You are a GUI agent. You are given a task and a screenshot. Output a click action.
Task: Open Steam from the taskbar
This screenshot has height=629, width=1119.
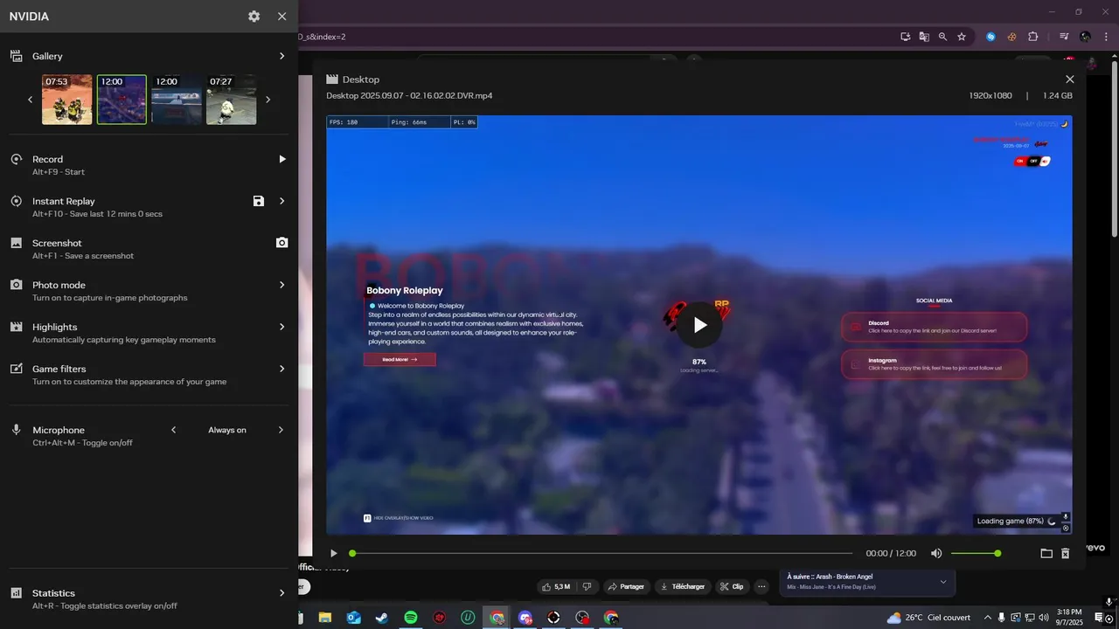pyautogui.click(x=382, y=618)
